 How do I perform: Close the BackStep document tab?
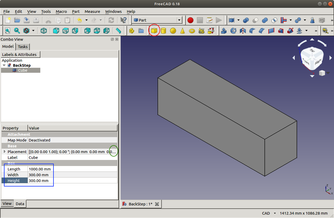[x=157, y=204]
